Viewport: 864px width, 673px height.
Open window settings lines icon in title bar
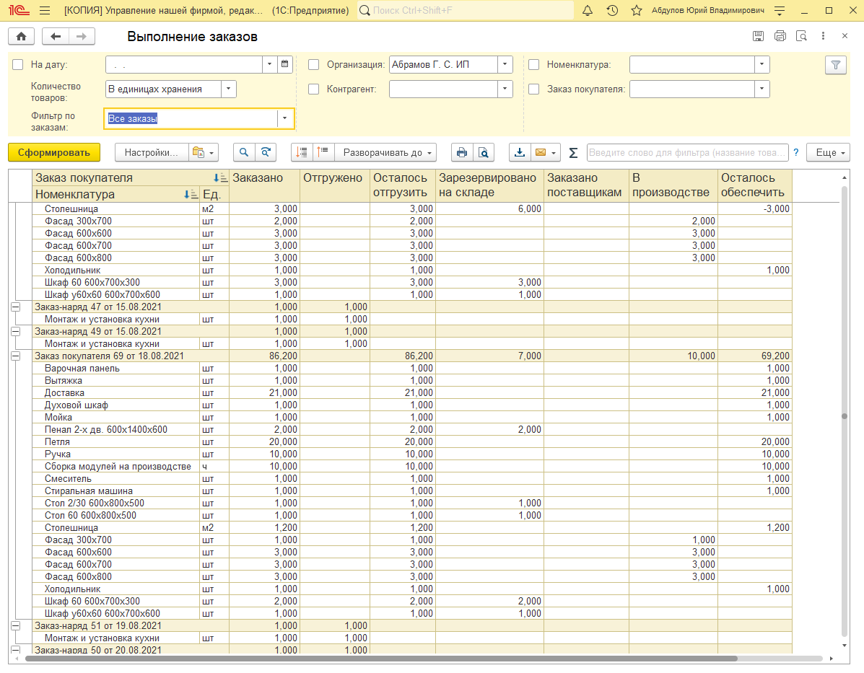coord(780,11)
